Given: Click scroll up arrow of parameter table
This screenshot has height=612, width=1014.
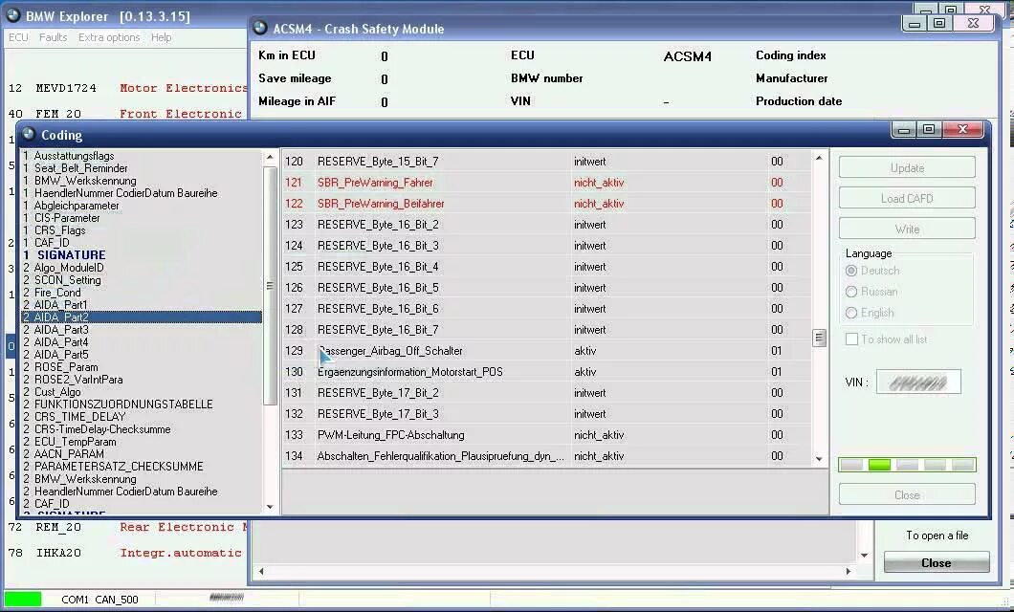Looking at the screenshot, I should 819,158.
